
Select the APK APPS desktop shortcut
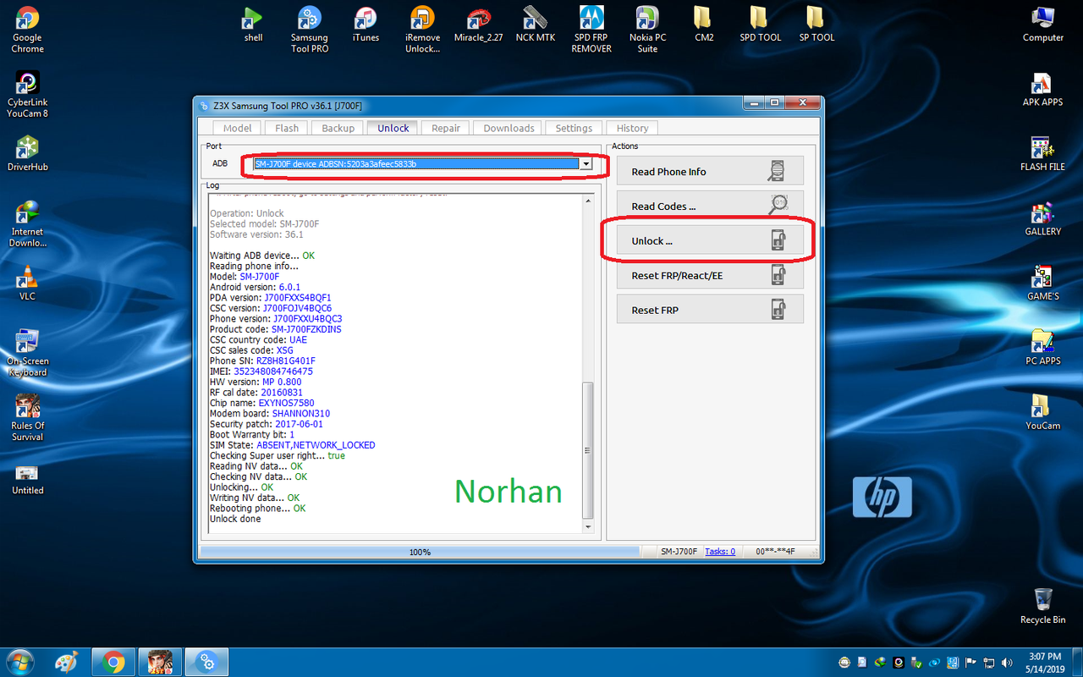[1042, 89]
